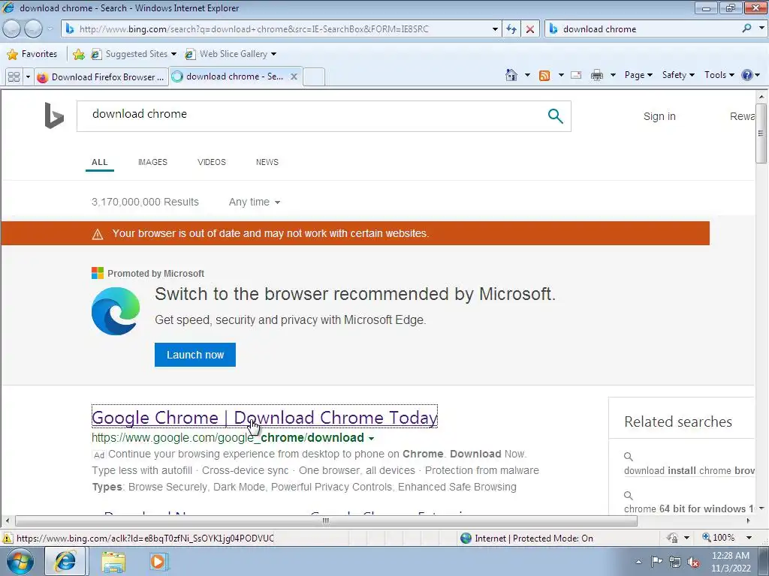Open the Windows Start button
This screenshot has height=576, width=769.
[20, 561]
